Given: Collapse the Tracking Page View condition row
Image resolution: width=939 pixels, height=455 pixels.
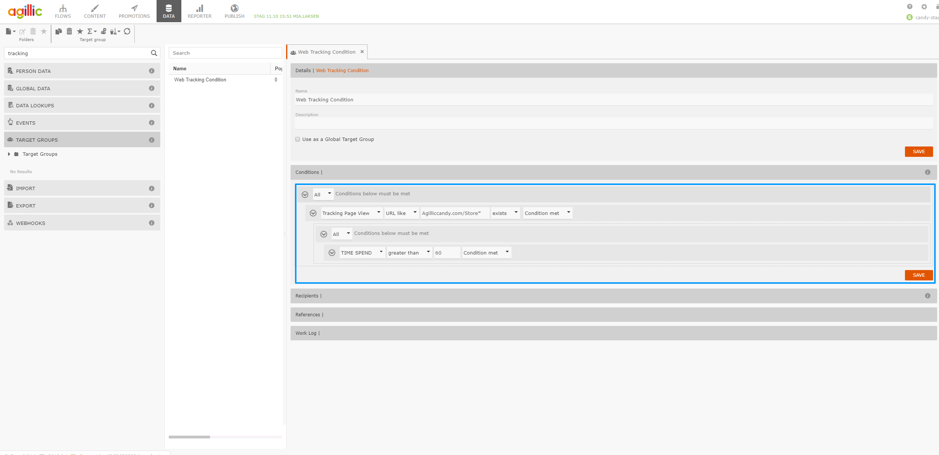Looking at the screenshot, I should 313,213.
